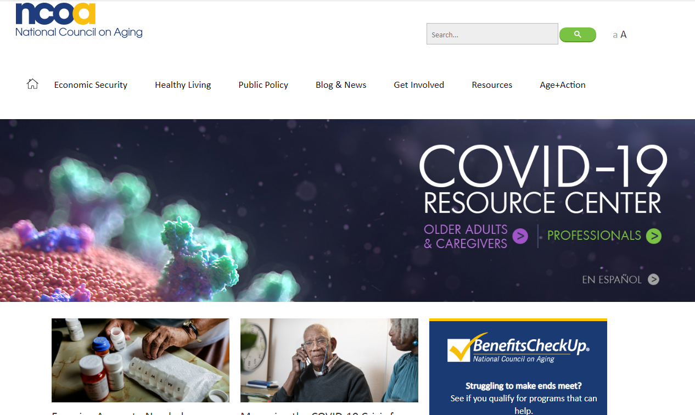Open the Blog & News menu
Screen dimensions: 695x415
pos(341,85)
